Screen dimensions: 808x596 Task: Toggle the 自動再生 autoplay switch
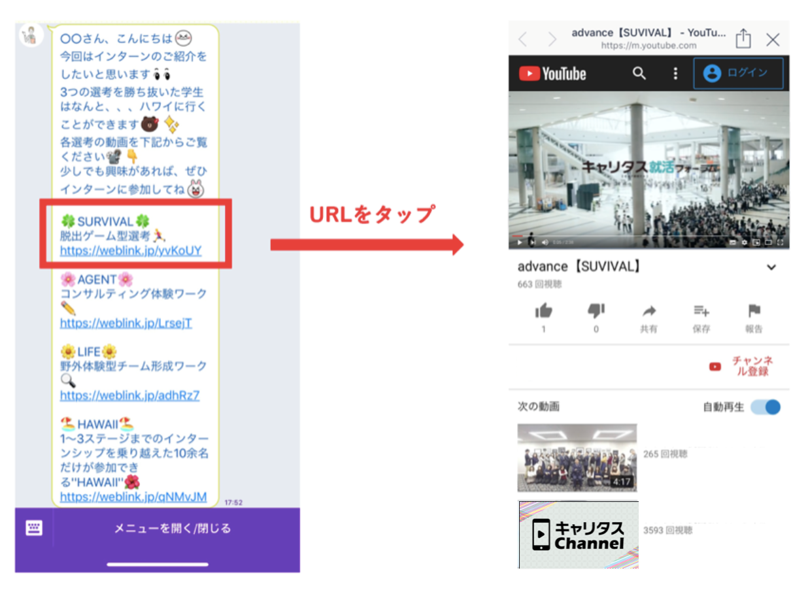pos(765,407)
